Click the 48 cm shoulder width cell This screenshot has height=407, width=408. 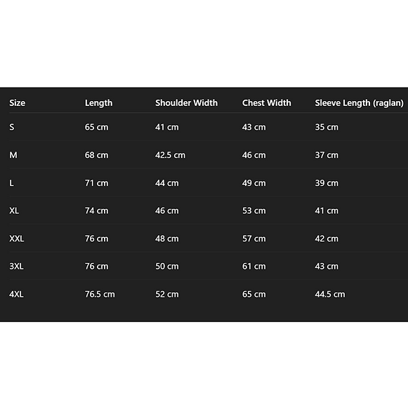[167, 239]
